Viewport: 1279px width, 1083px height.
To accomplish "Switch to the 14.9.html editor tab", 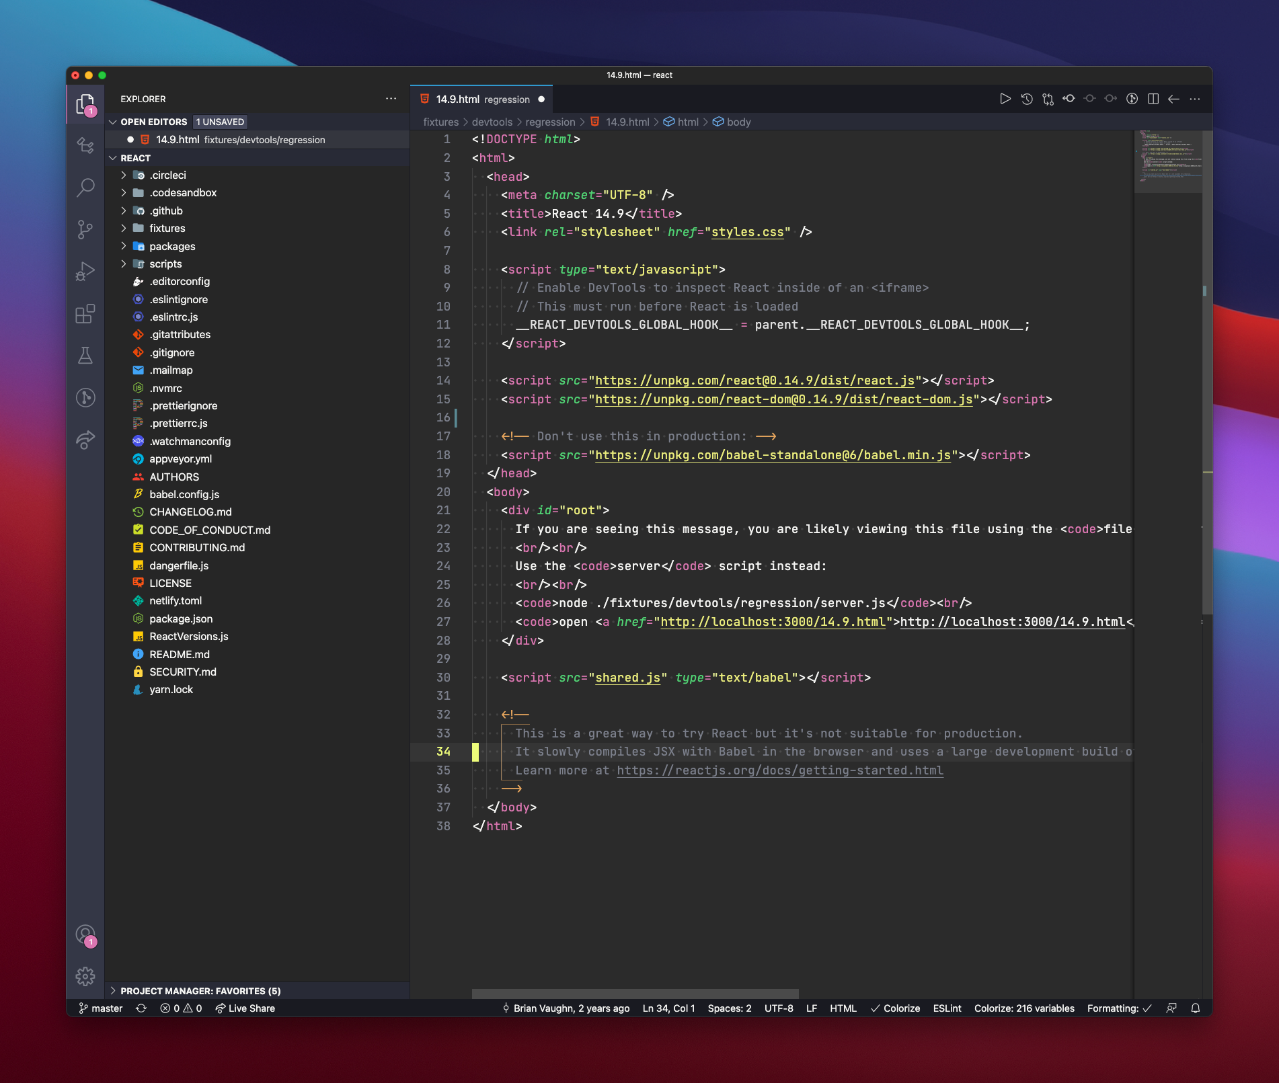I will point(481,99).
